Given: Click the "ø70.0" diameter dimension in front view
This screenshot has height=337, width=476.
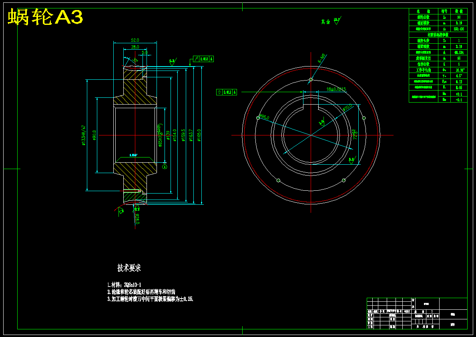Looking at the screenshot, I should tap(347, 107).
